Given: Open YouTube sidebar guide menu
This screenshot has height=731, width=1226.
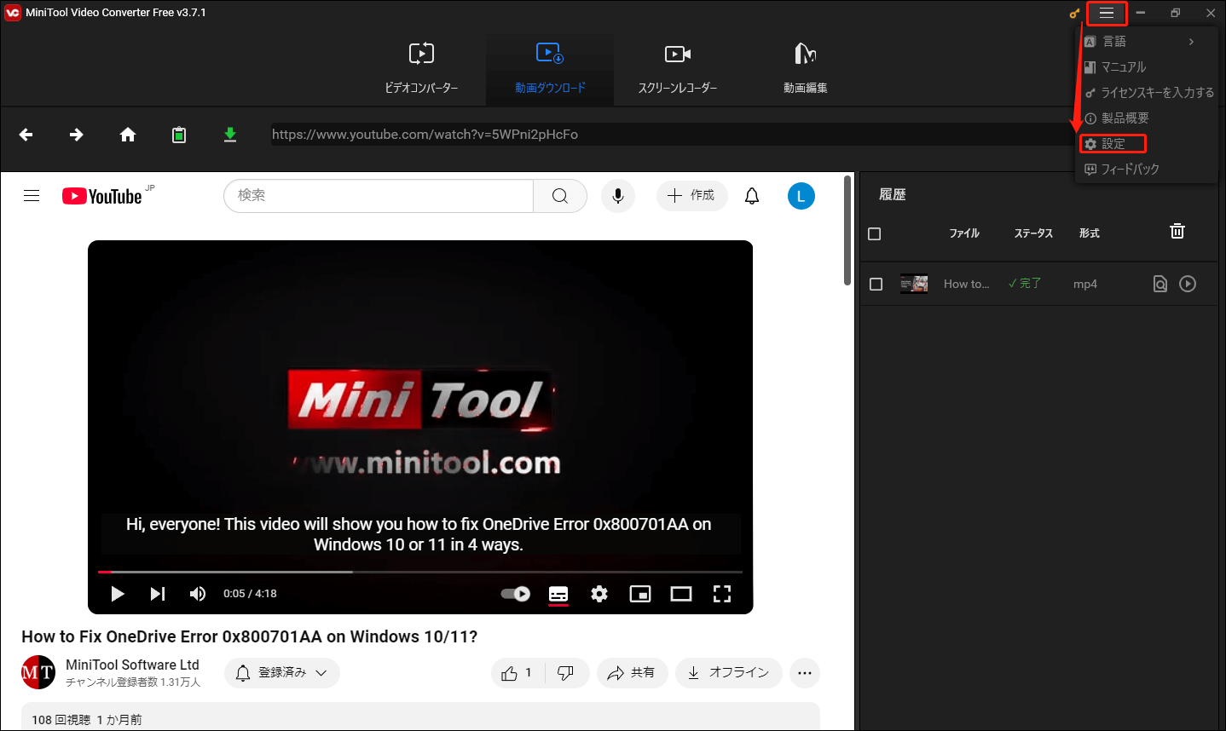Looking at the screenshot, I should [x=32, y=196].
